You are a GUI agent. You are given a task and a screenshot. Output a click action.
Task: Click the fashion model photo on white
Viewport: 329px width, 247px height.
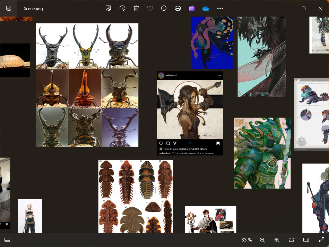(x=30, y=216)
